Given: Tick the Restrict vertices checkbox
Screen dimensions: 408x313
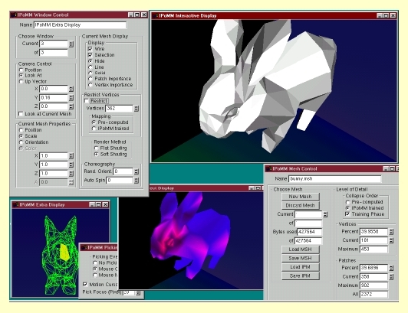Looking at the screenshot, I should 87,101.
